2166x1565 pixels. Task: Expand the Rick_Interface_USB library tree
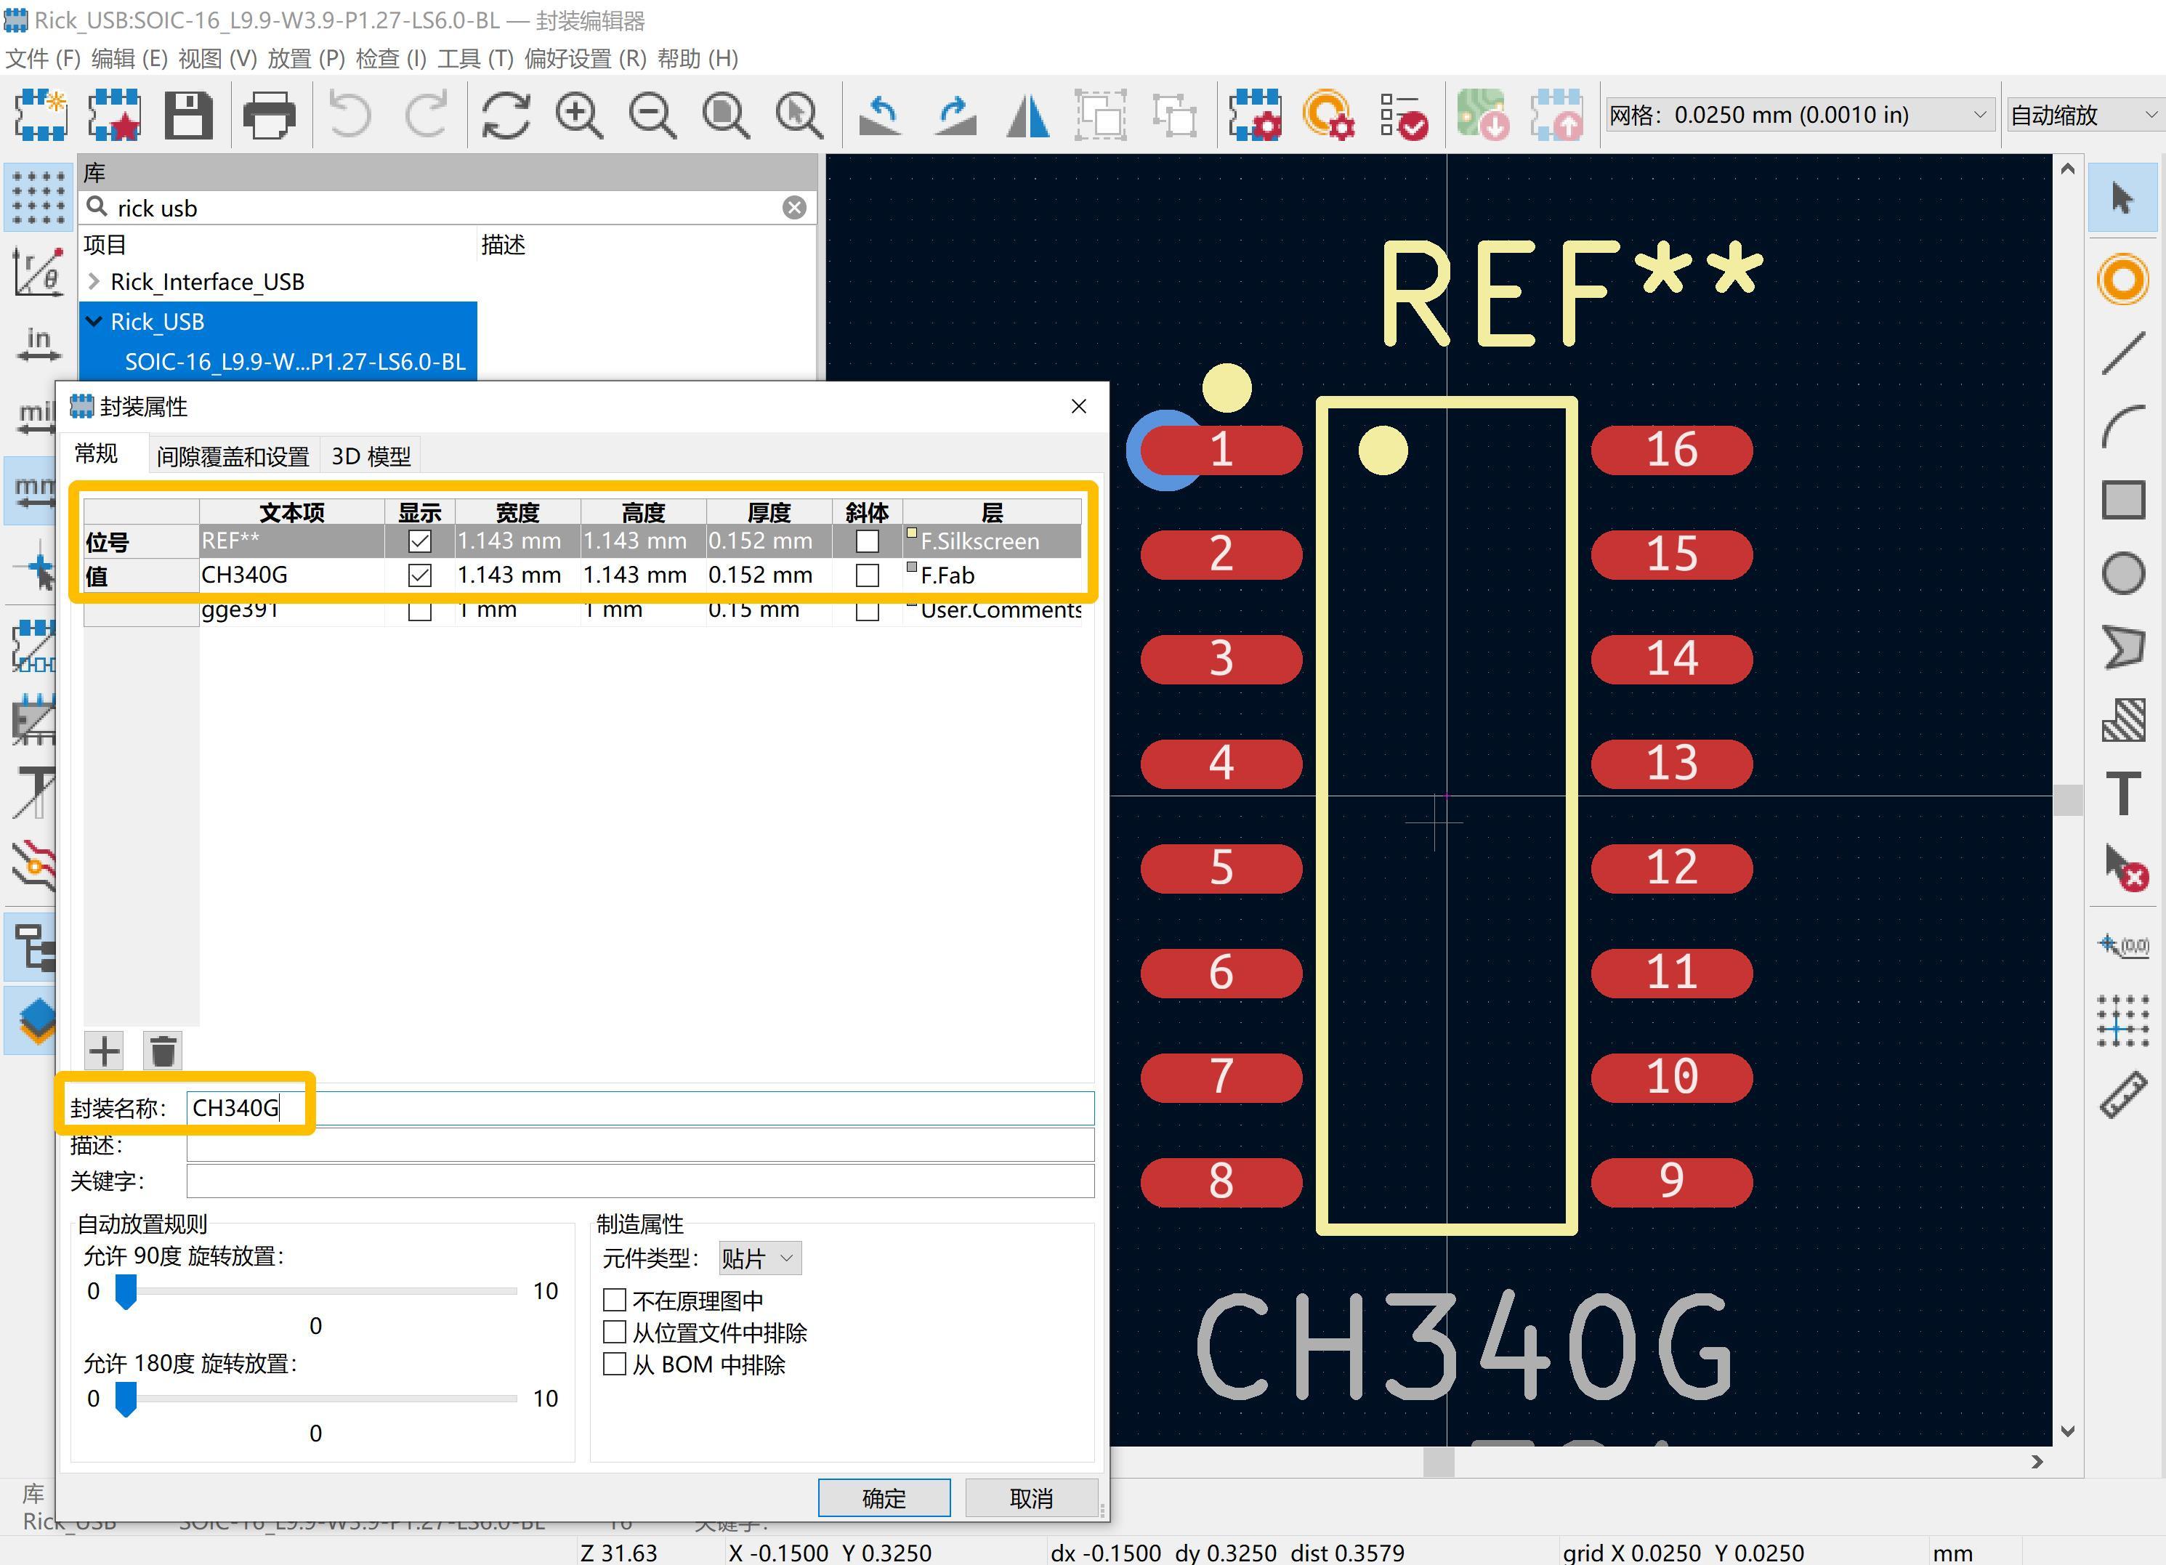point(94,282)
